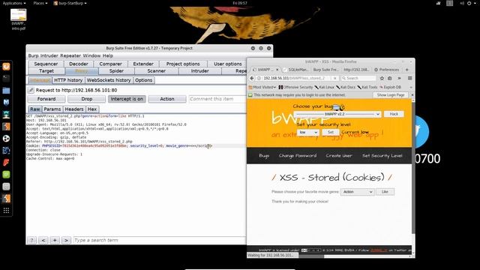Go to next search match in Burp
This screenshot has width=480, height=270.
[x=66, y=240]
